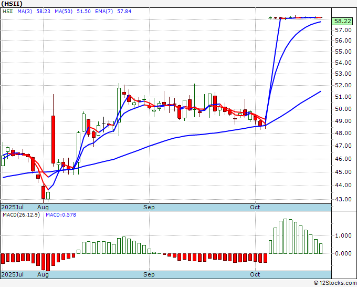Click the MA(50) legend label
This screenshot has height=287, width=357.
[x=64, y=12]
